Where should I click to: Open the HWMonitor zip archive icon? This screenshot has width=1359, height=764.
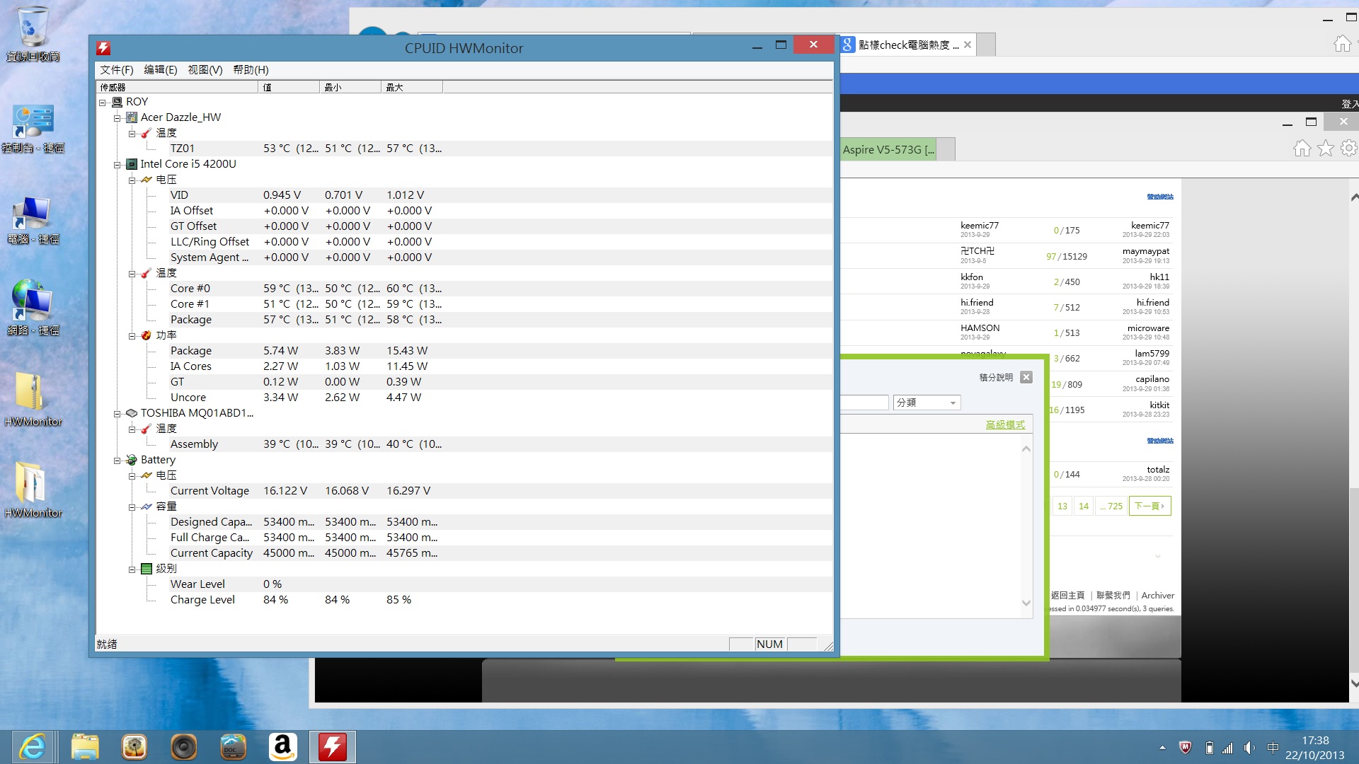pyautogui.click(x=33, y=399)
